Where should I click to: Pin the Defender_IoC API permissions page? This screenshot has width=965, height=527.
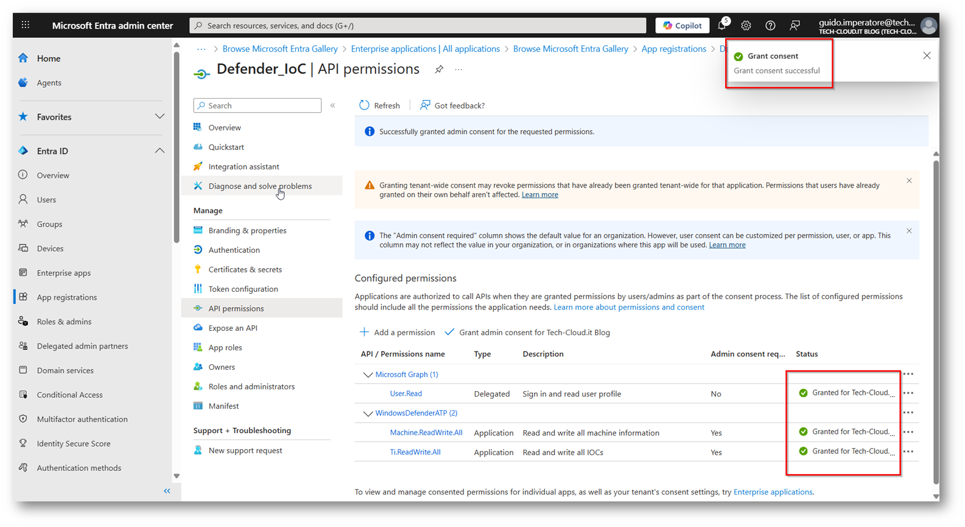click(x=439, y=69)
